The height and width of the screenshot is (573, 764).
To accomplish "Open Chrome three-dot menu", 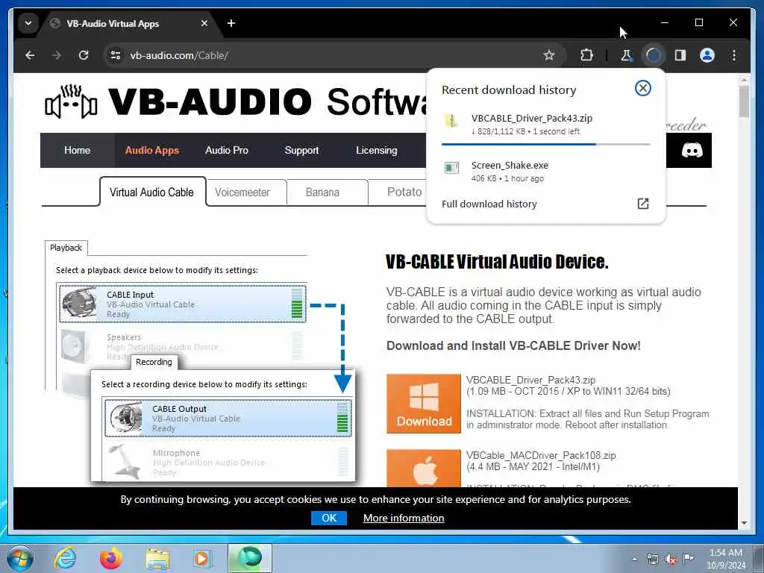I will [x=734, y=55].
